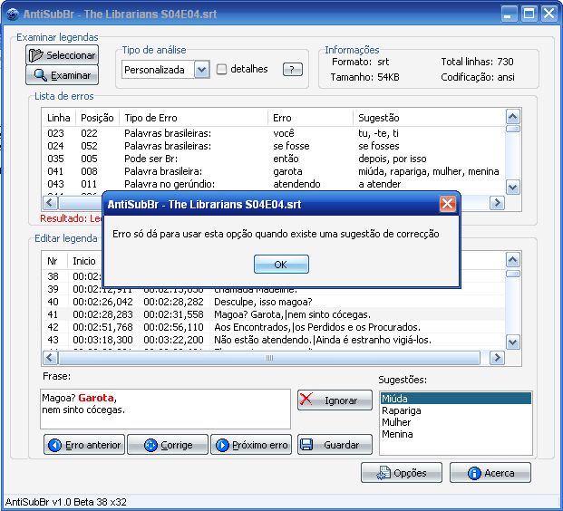Open the Acerca about button
Screen dimensions: 563x511
[x=490, y=473]
